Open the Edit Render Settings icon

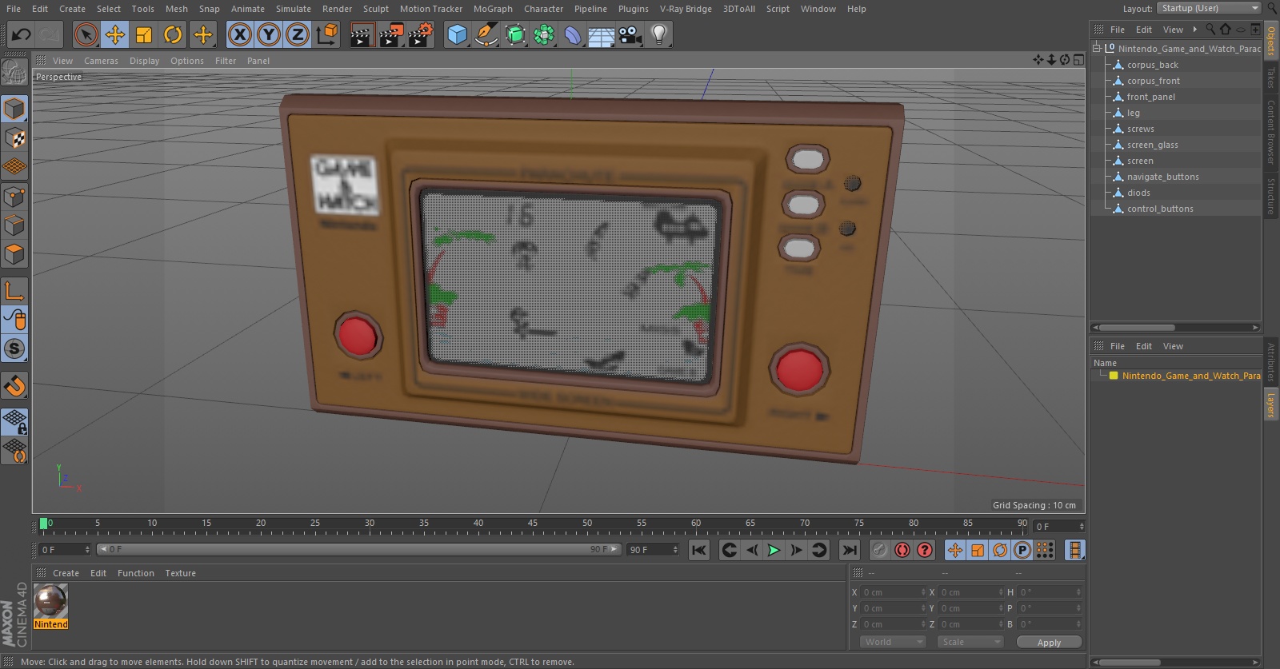[421, 34]
